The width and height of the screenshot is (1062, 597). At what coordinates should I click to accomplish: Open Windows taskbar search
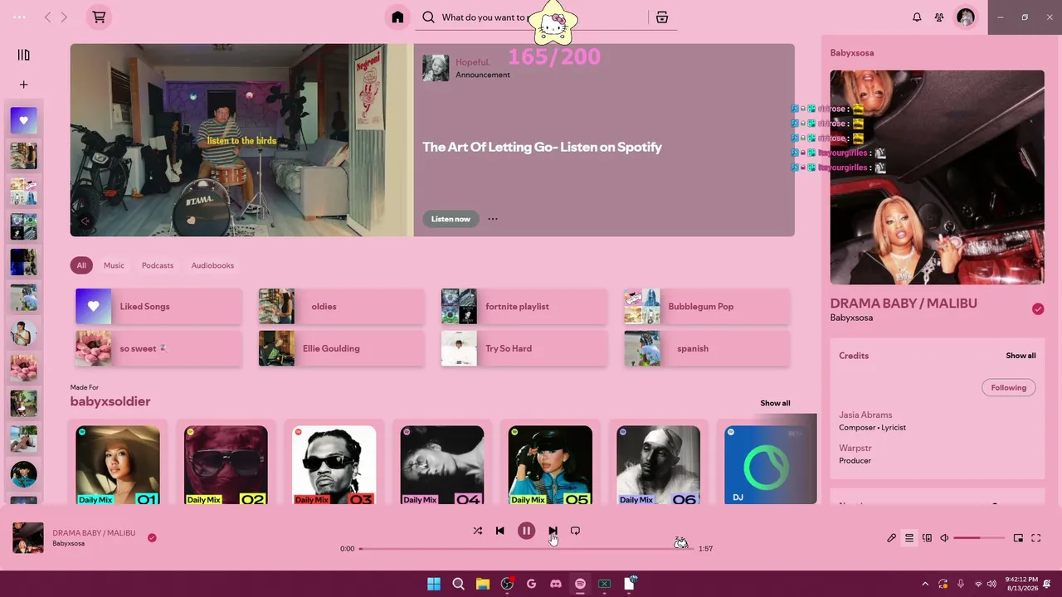point(458,584)
